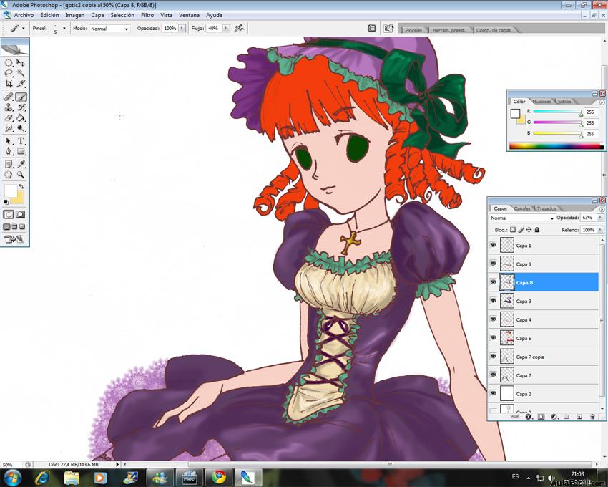Select the Crop tool
Image resolution: width=608 pixels, height=487 pixels.
9,84
